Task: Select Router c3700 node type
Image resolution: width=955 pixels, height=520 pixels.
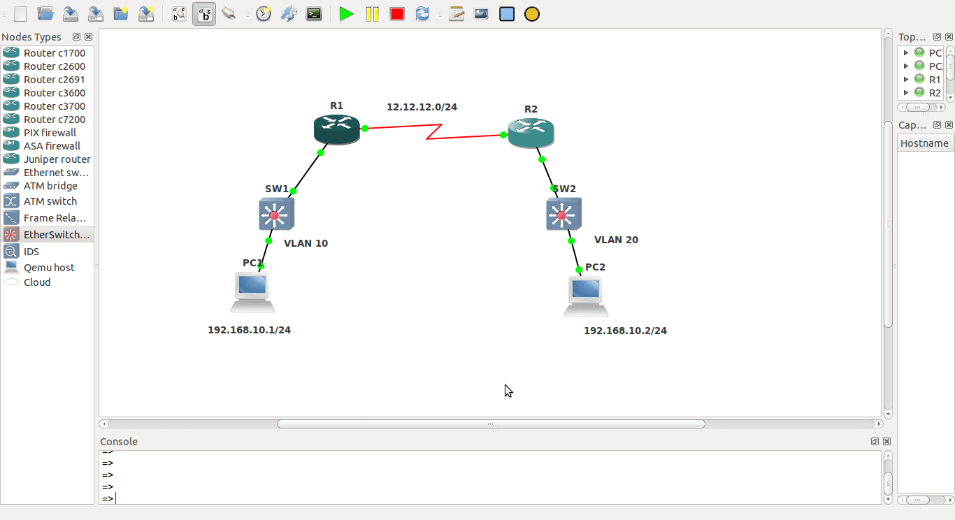Action: pos(47,106)
